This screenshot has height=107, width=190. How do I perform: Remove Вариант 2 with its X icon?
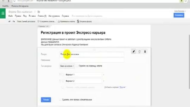click(x=104, y=81)
